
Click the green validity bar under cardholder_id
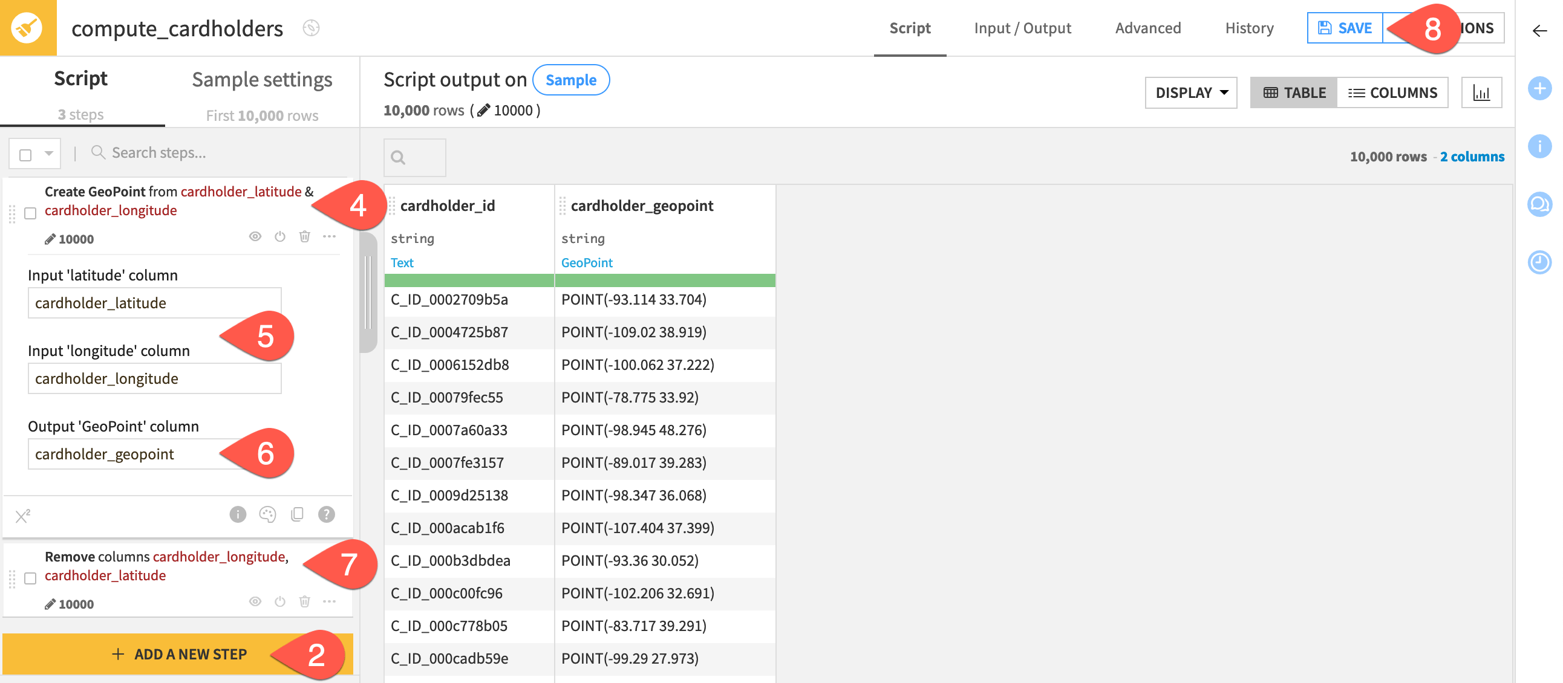[469, 280]
